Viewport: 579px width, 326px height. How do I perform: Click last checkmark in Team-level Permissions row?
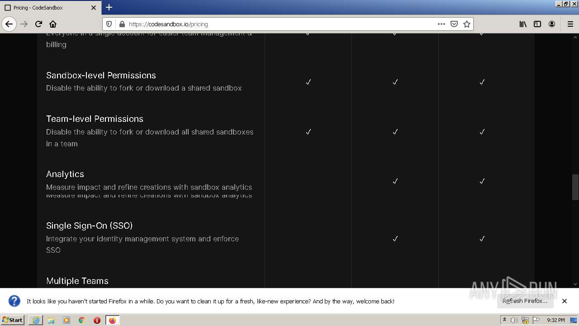click(482, 132)
